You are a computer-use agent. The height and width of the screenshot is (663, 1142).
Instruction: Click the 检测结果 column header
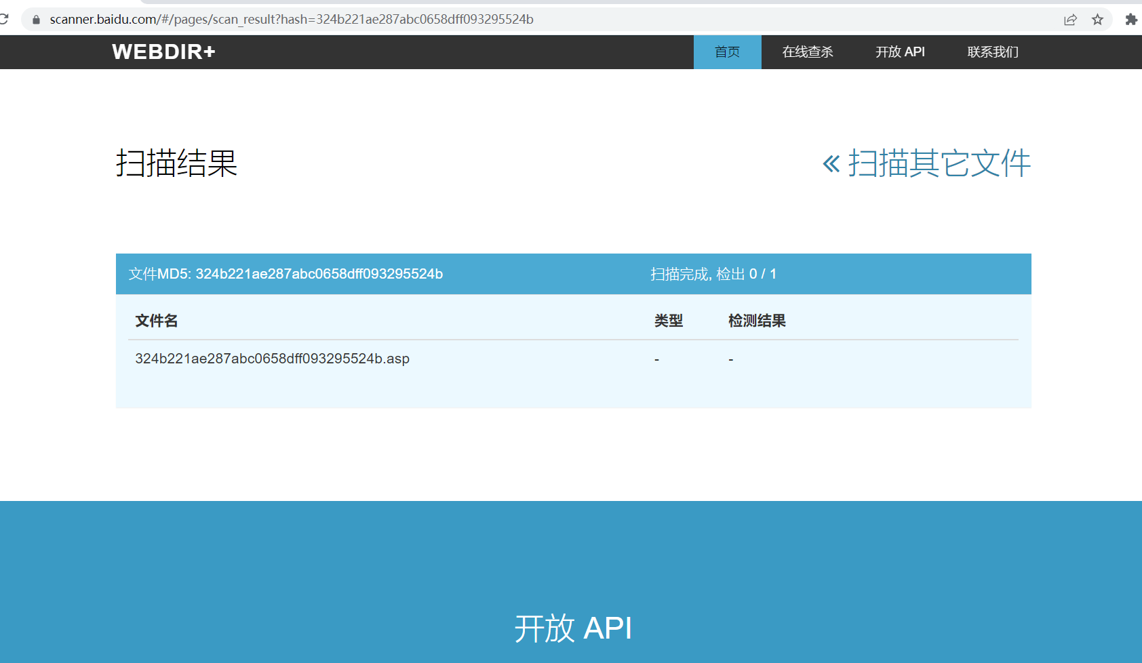[757, 321]
